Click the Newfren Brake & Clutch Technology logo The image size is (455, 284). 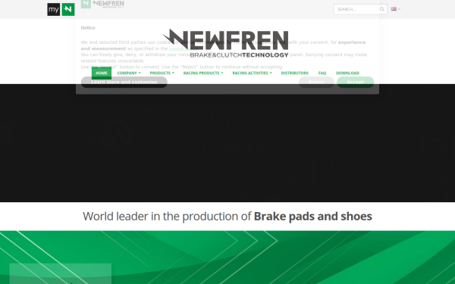coord(225,43)
